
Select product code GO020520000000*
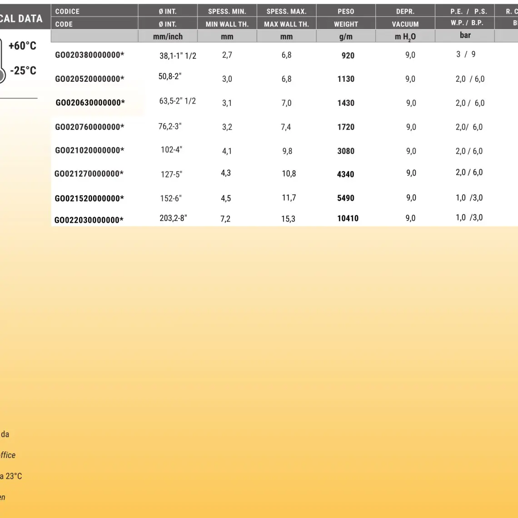[x=90, y=79]
